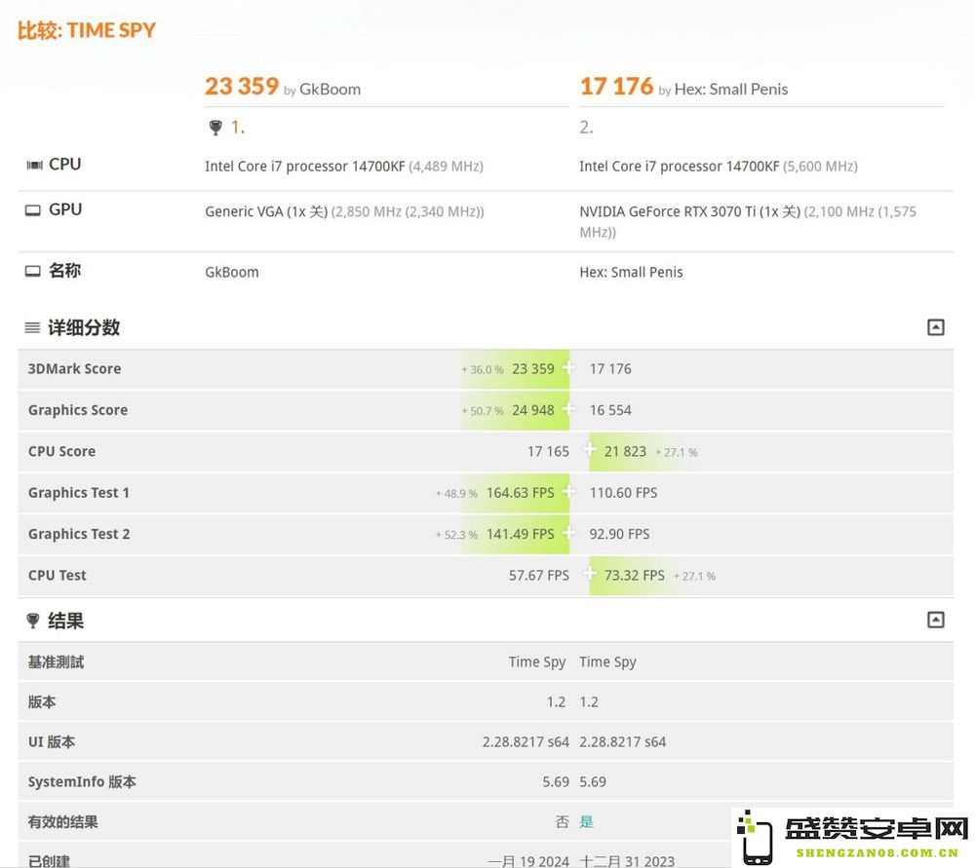Open the Hex: Small Penis user link in header
This screenshot has height=868, width=975.
tap(730, 90)
